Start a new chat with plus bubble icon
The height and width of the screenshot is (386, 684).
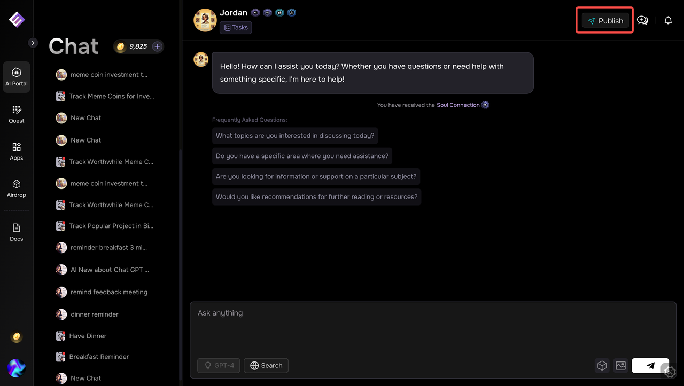tap(642, 21)
